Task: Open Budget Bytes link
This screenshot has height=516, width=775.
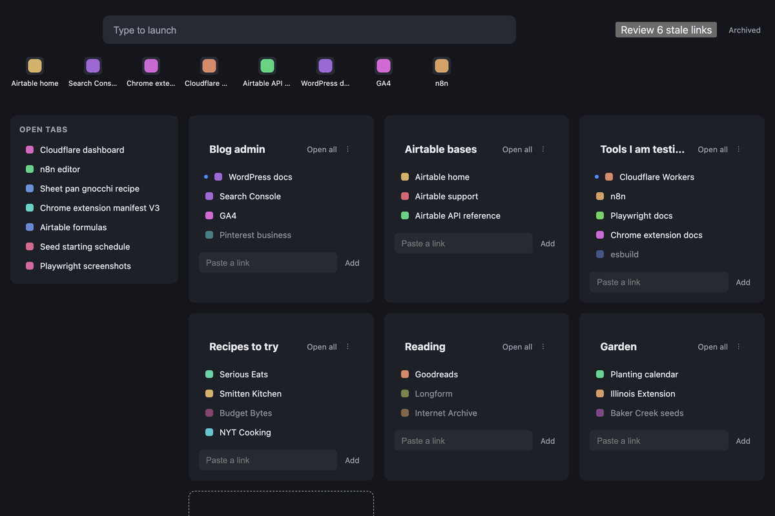Action: [245, 413]
